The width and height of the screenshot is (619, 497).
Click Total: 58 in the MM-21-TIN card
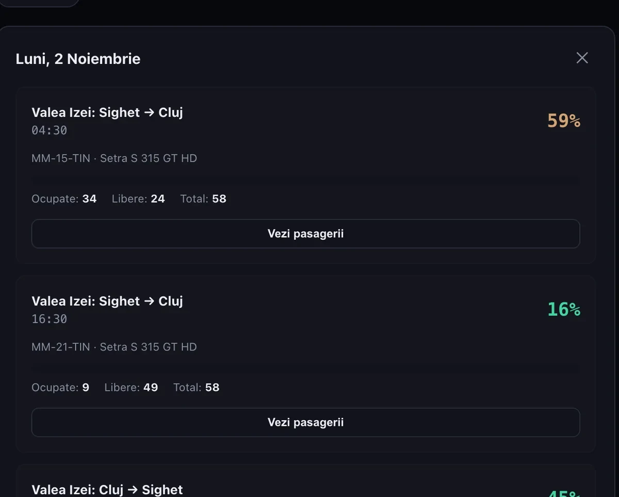click(x=197, y=388)
